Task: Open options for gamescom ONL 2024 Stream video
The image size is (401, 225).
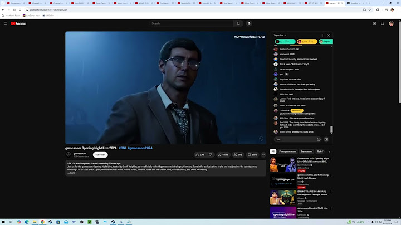Action: coord(331,175)
